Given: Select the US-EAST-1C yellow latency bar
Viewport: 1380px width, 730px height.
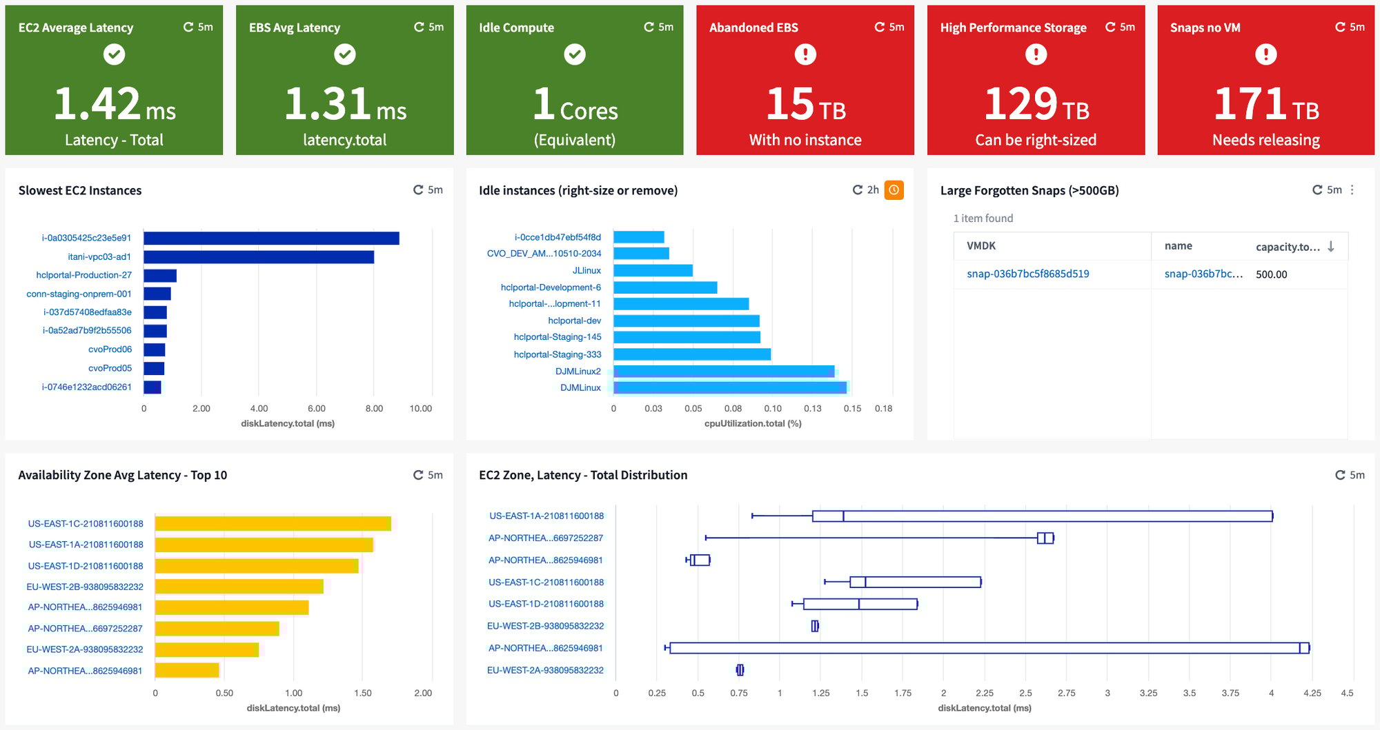Looking at the screenshot, I should [273, 524].
